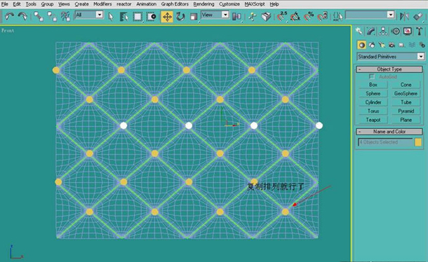Click the Tube primitive button
The height and width of the screenshot is (262, 428).
pos(406,102)
